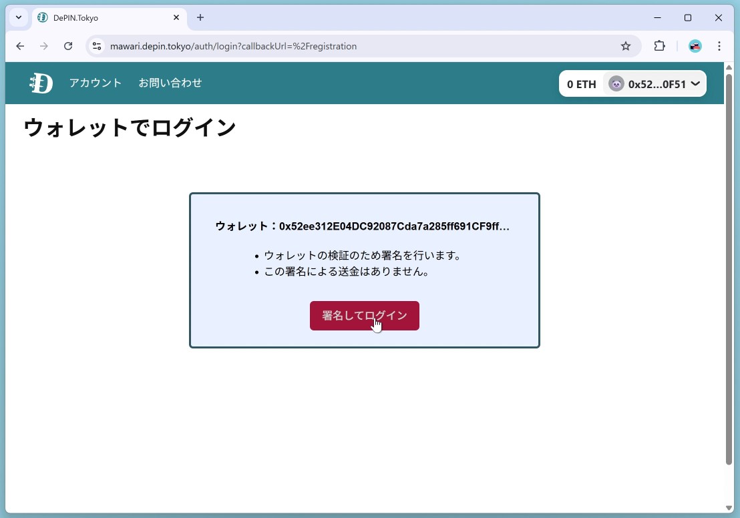Viewport: 740px width, 518px height.
Task: Open Chrome profile avatar
Action: point(695,46)
